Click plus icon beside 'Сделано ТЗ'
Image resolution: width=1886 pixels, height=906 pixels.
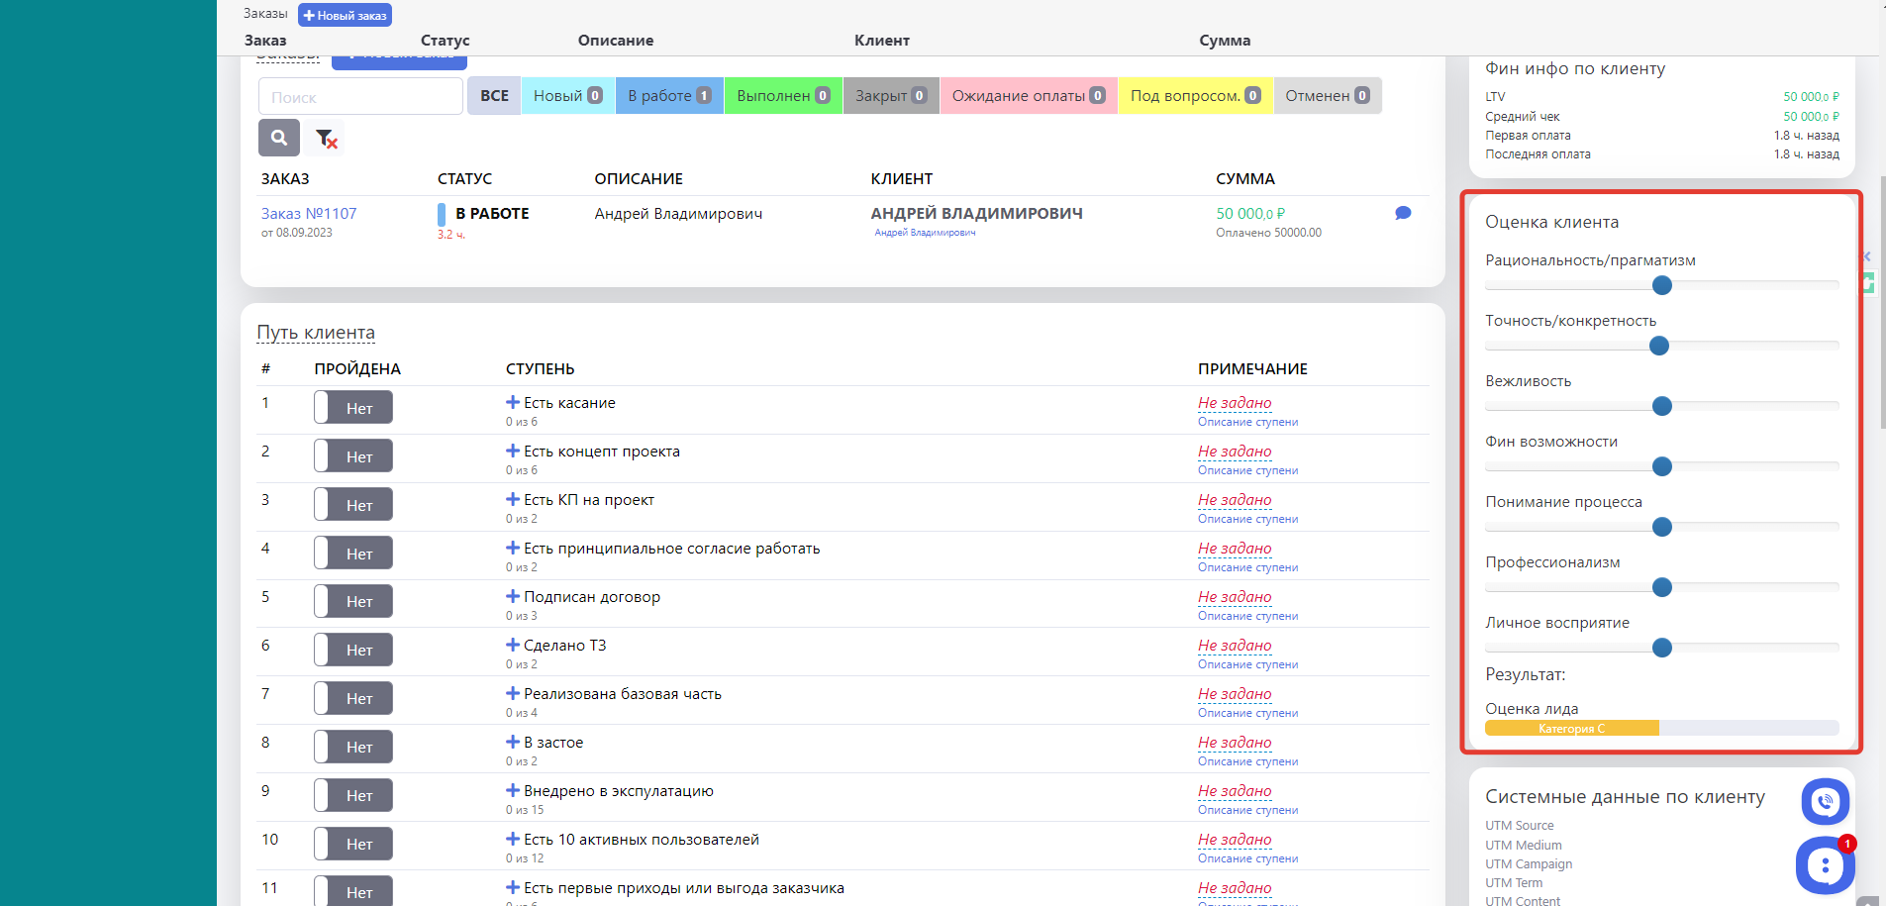(513, 645)
